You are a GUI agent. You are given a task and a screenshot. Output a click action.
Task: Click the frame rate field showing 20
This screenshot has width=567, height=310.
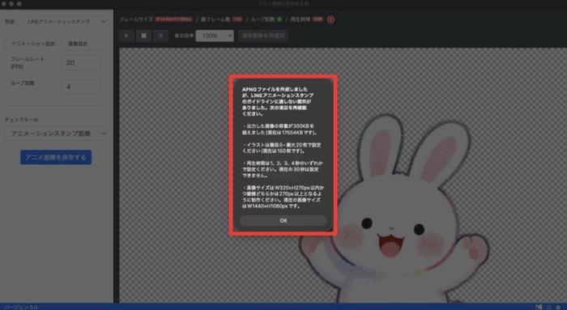(x=81, y=62)
